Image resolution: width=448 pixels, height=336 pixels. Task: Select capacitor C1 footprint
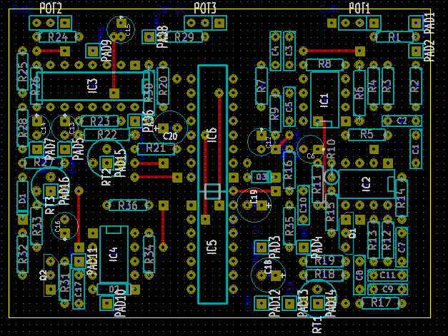pos(416,149)
